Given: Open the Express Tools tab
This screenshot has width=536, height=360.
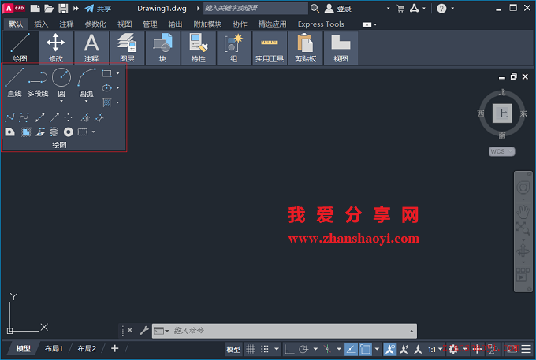Looking at the screenshot, I should (x=321, y=24).
